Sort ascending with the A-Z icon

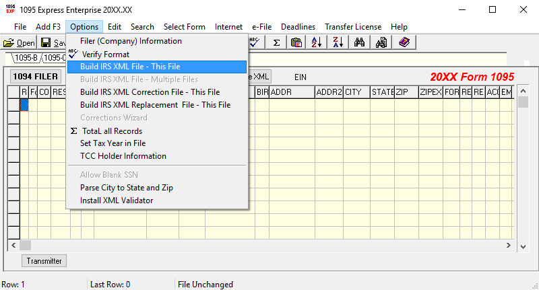point(316,42)
